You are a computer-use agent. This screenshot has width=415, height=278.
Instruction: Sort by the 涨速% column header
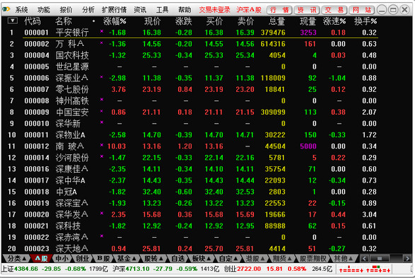(334, 21)
